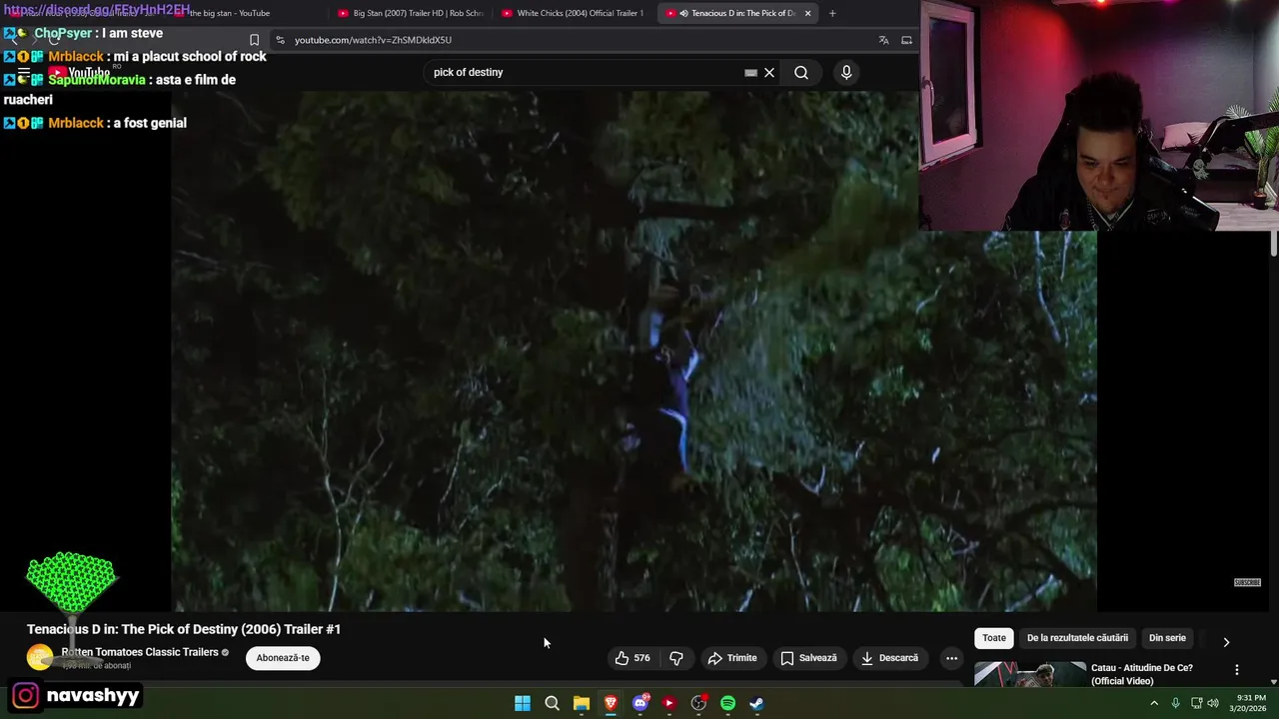Open Windows Start menu
The image size is (1279, 719).
pyautogui.click(x=523, y=703)
